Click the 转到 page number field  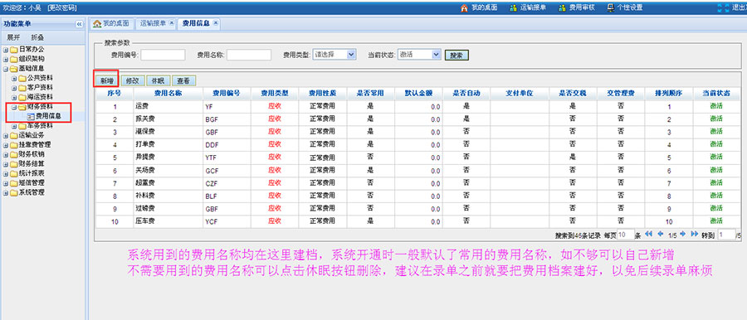tap(726, 235)
